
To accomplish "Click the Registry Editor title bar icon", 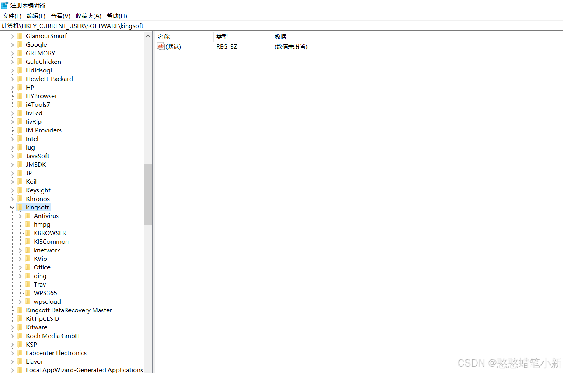I will pos(4,5).
